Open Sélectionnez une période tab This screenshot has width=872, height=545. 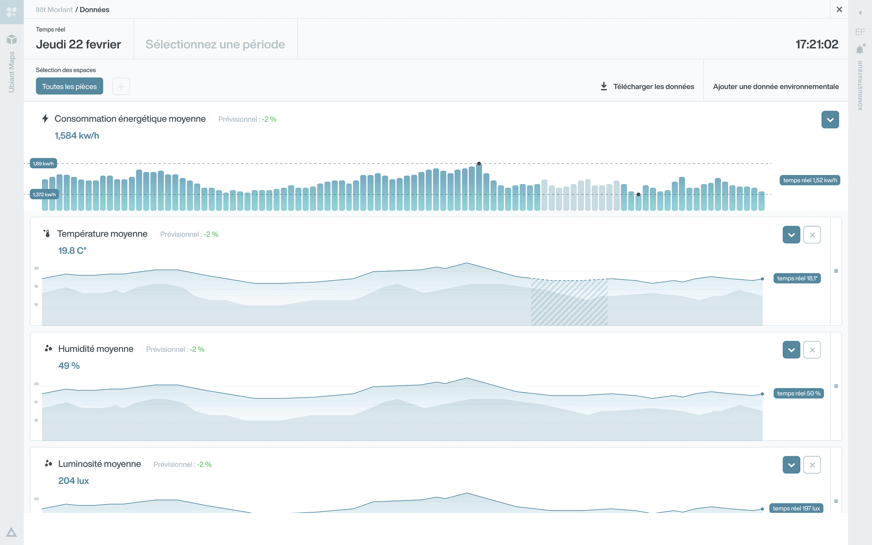click(x=215, y=44)
